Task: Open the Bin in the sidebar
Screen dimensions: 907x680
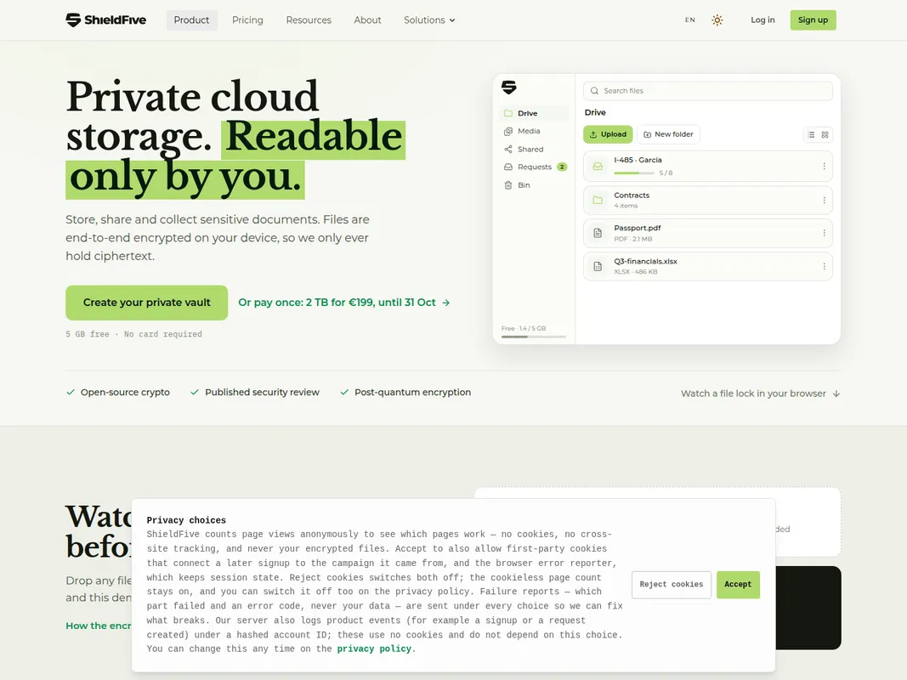Action: (533, 185)
